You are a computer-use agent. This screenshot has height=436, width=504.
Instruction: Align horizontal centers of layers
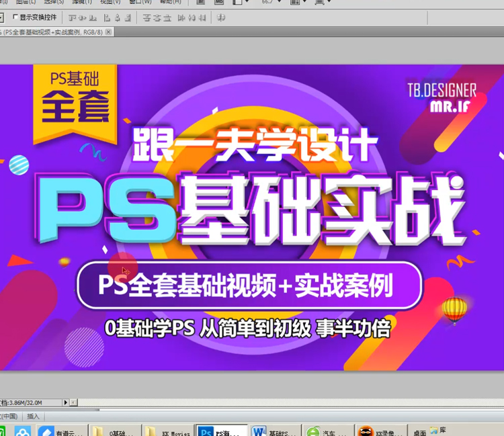(x=118, y=18)
